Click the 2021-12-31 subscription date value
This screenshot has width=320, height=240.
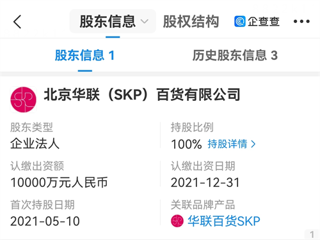coord(205,183)
